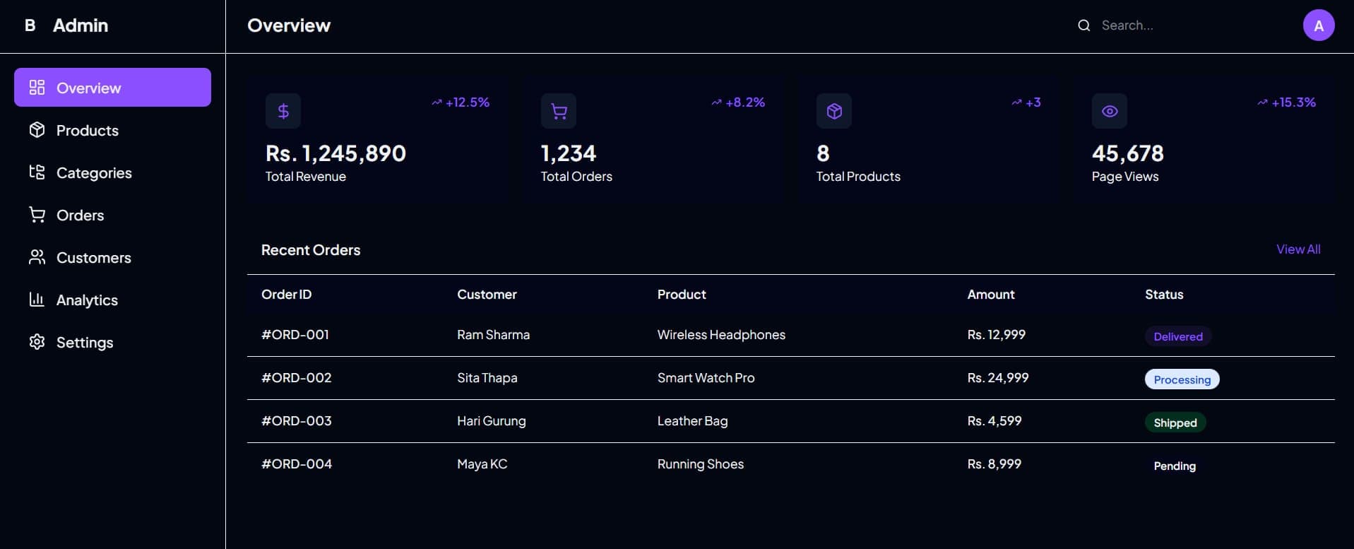1354x549 pixels.
Task: Click the box icon on Total Products card
Action: pyautogui.click(x=834, y=111)
